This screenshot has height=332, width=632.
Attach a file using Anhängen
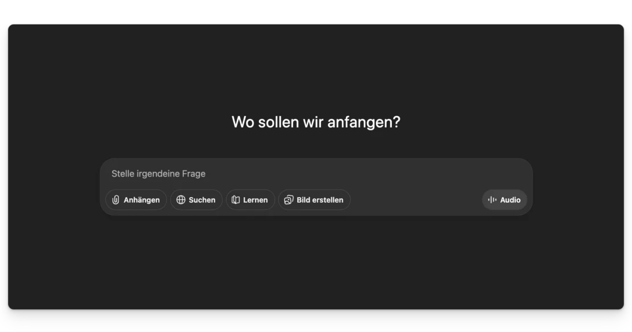point(136,200)
